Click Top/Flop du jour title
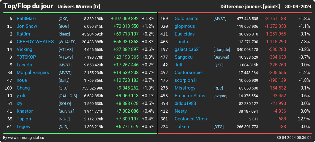The image size is (315, 142). (x=28, y=6)
